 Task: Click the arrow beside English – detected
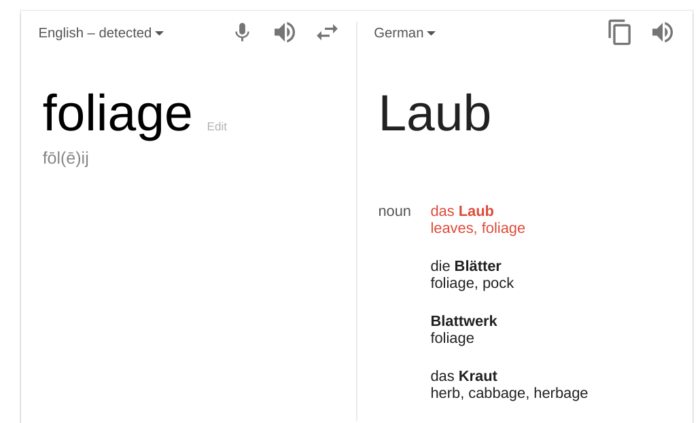(x=160, y=33)
